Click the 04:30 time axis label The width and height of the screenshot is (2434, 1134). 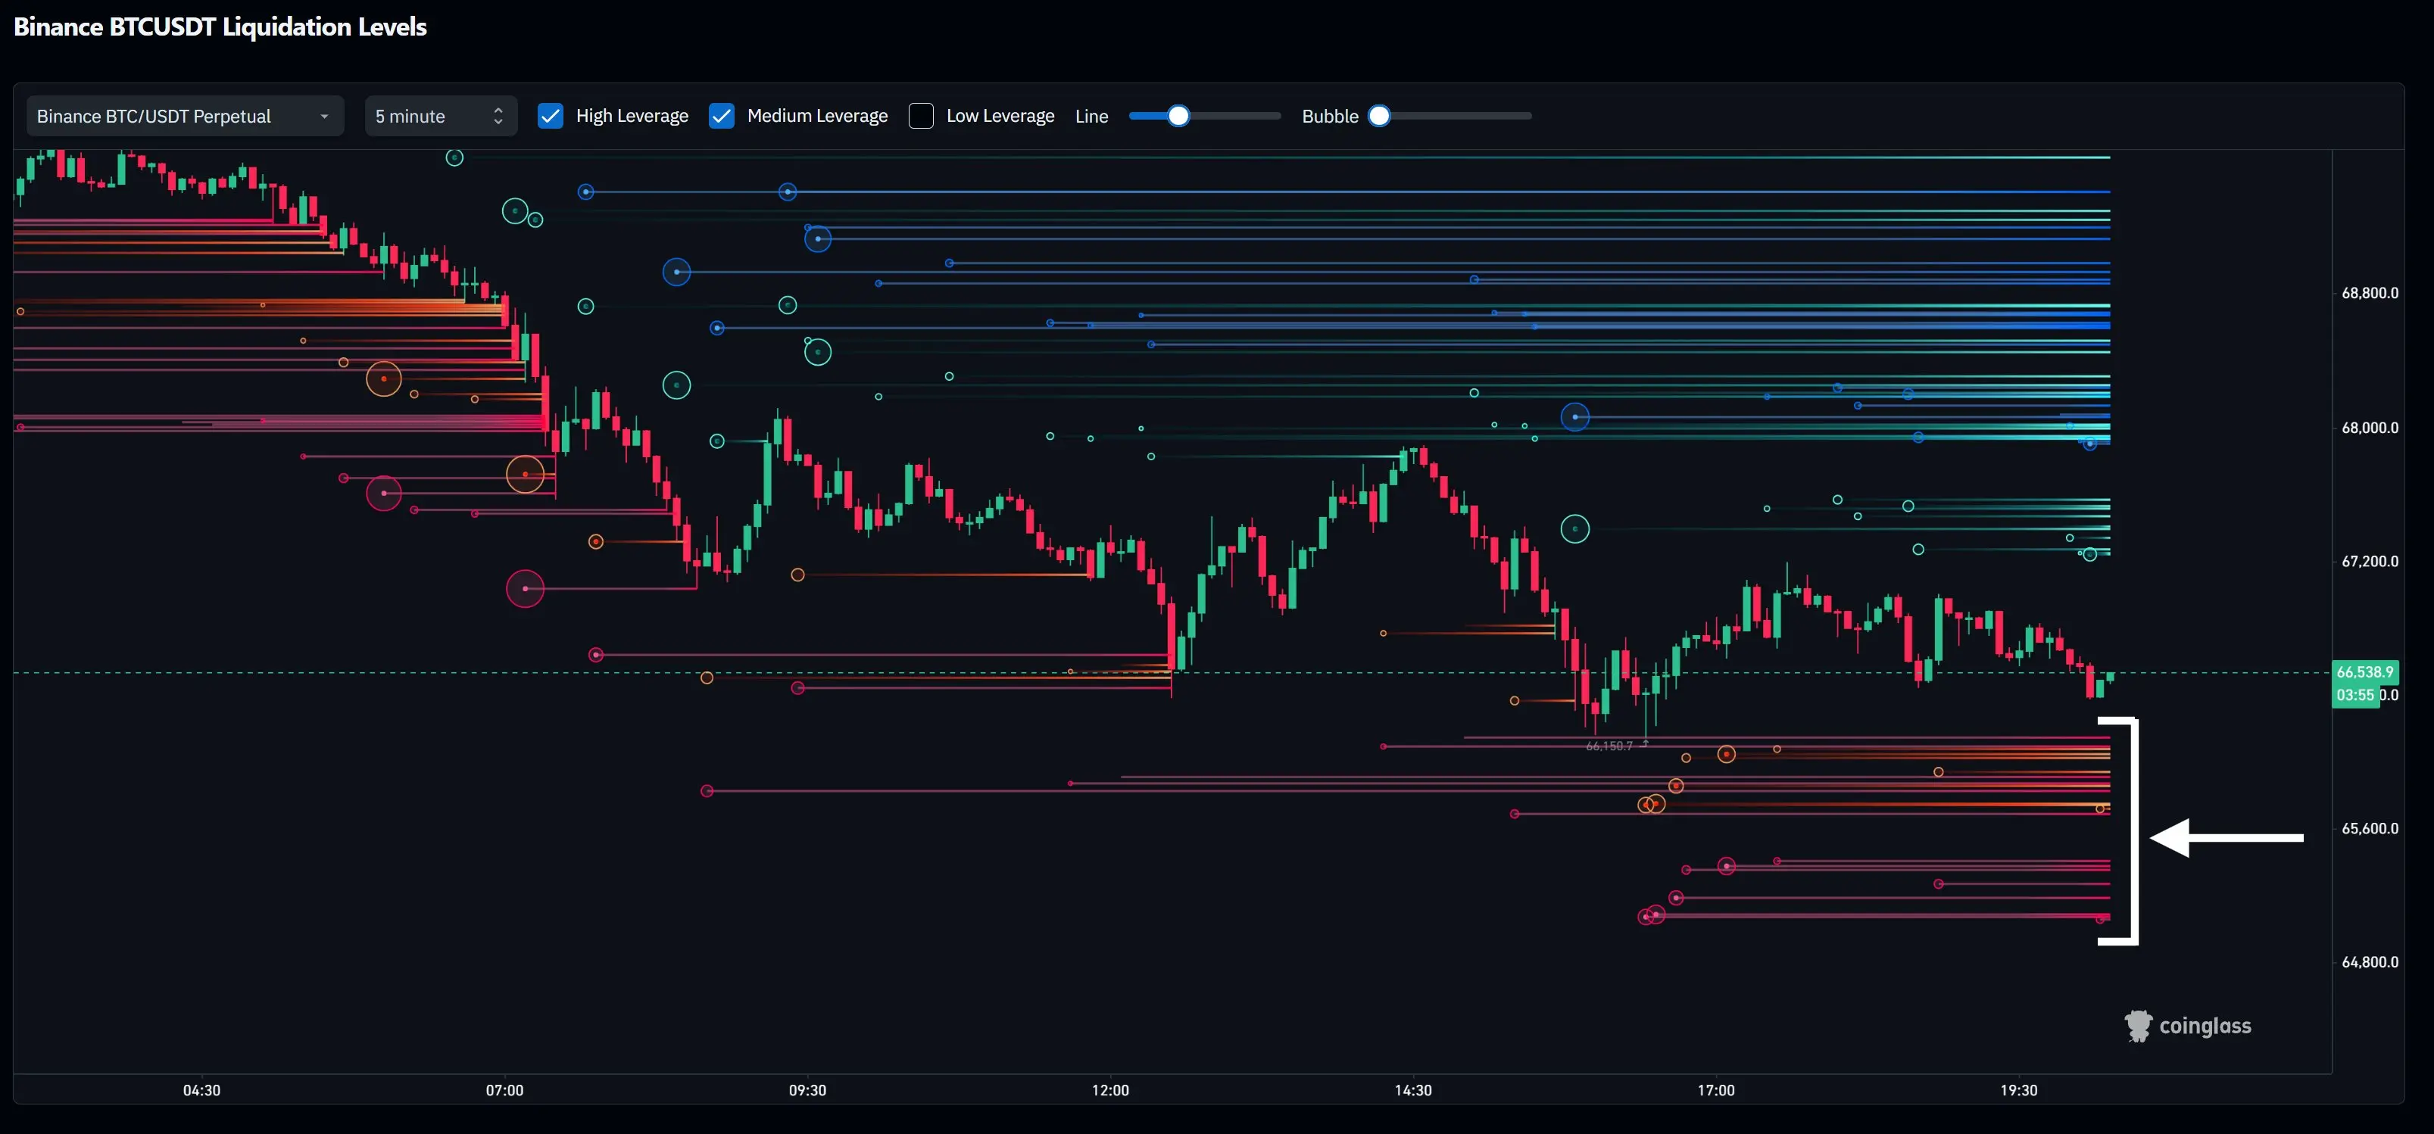point(201,1091)
